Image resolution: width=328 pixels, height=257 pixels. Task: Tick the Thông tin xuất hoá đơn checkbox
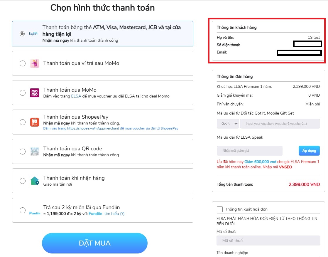click(x=220, y=209)
